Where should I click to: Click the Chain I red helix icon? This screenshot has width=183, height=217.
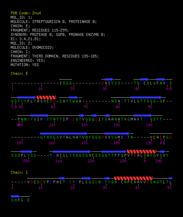point(133,178)
